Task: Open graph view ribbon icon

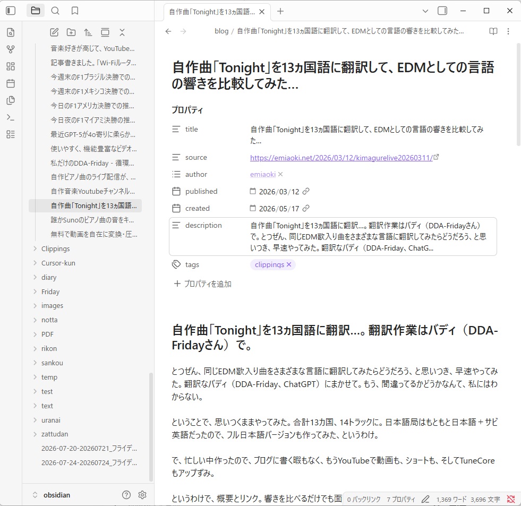Action: click(11, 49)
